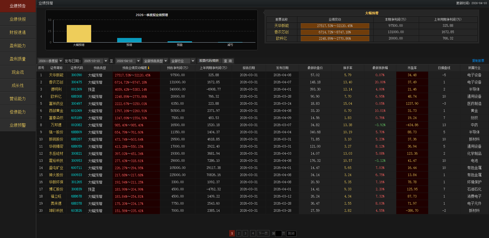Open the 财报速递 sidebar section
Image resolution: width=489 pixels, height=238 pixels.
(x=18, y=32)
